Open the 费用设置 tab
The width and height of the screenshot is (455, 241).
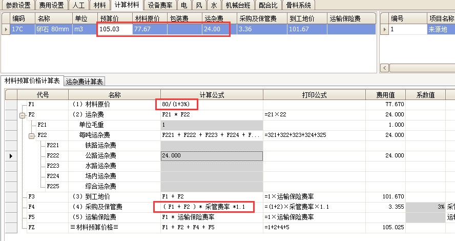pos(52,5)
